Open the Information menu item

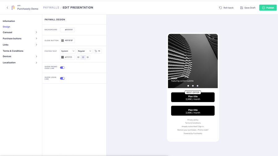(x=9, y=21)
